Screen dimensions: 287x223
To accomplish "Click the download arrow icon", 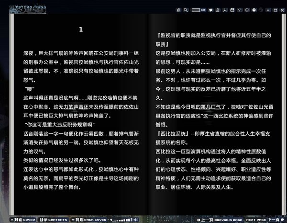I will pyautogui.click(x=225, y=10).
